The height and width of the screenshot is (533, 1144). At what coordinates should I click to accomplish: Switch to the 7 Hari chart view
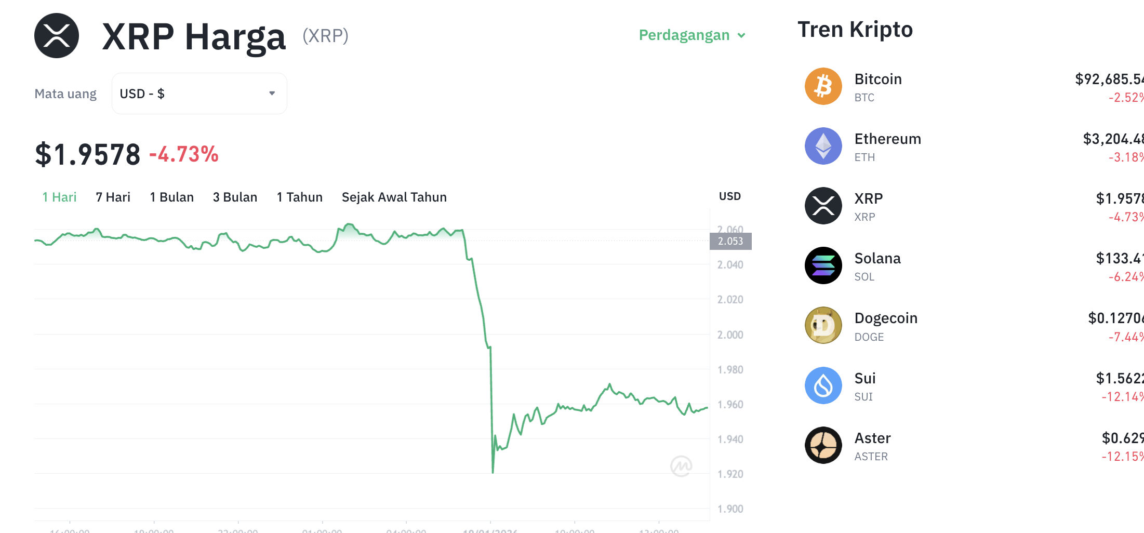(112, 197)
